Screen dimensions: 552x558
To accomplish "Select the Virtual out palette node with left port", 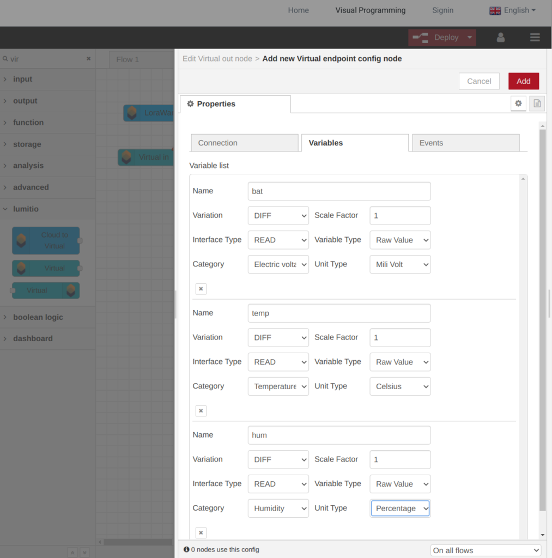I will pos(46,290).
